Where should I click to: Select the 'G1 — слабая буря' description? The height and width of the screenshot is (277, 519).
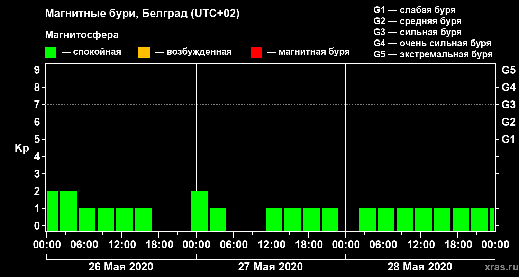[415, 10]
